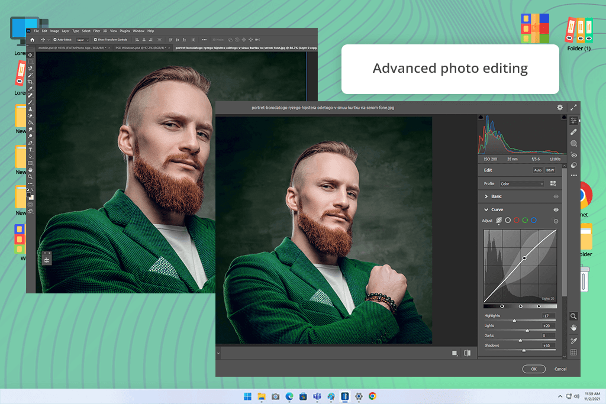Open the Image menu
Image resolution: width=606 pixels, height=404 pixels.
click(x=54, y=31)
